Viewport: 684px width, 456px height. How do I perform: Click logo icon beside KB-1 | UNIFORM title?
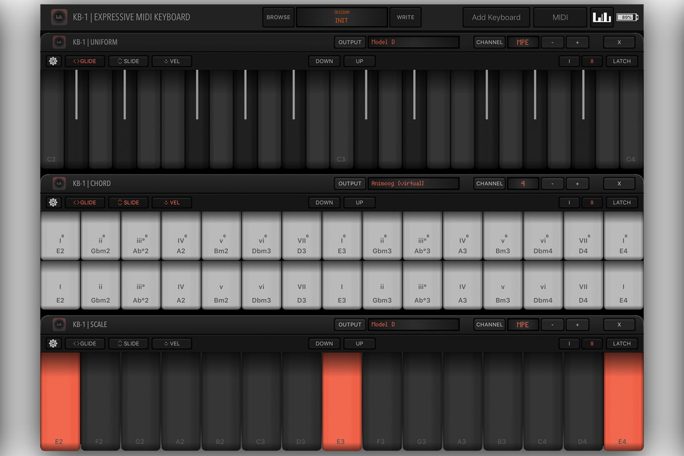59,42
